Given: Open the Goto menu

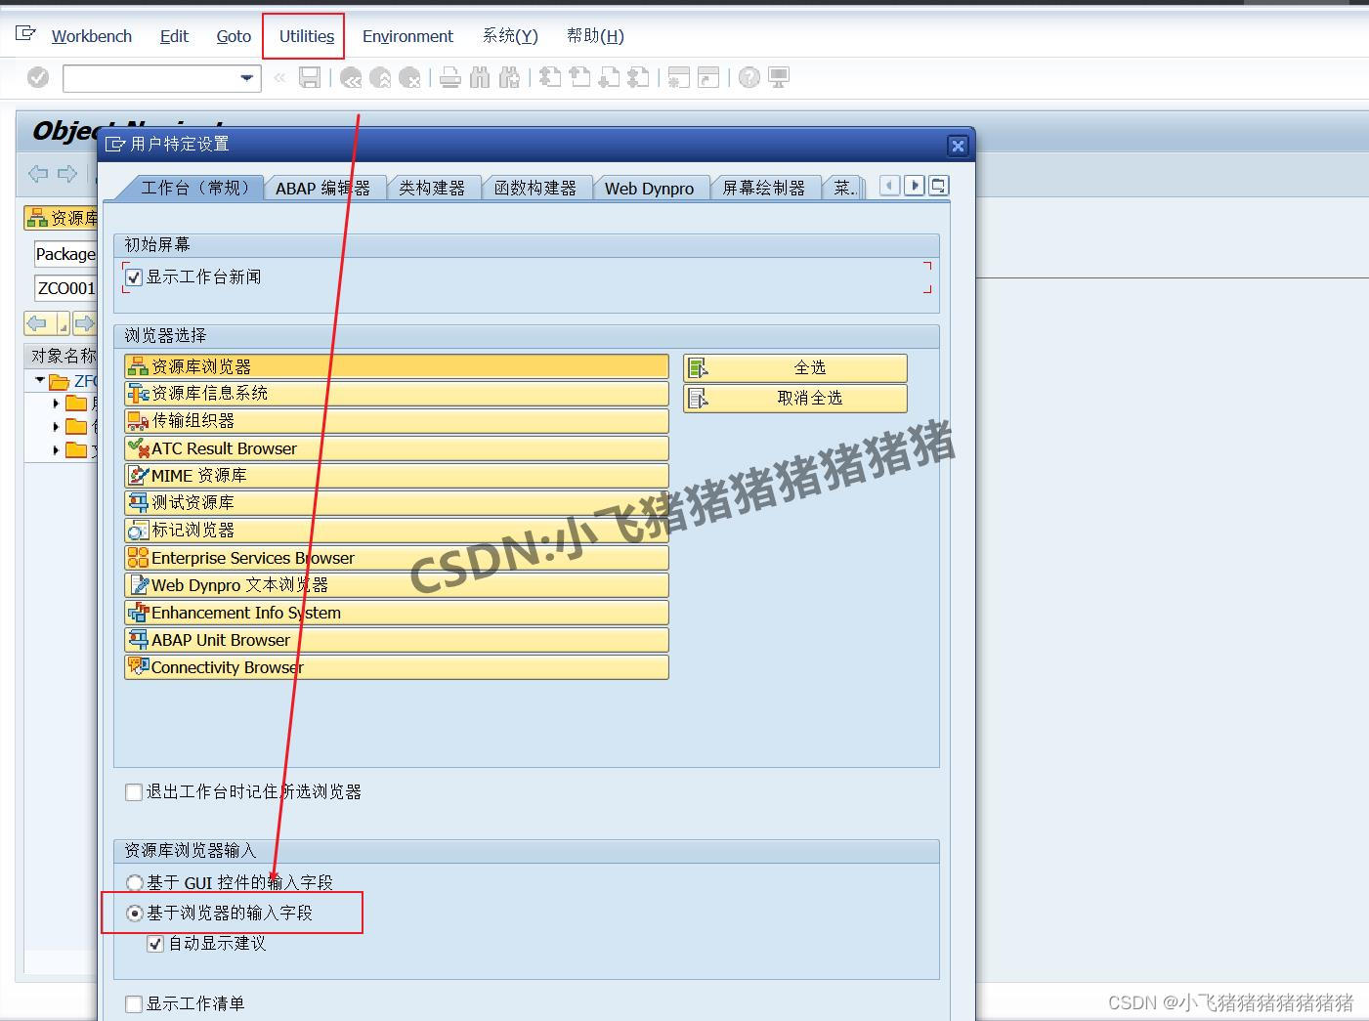Looking at the screenshot, I should pyautogui.click(x=234, y=36).
